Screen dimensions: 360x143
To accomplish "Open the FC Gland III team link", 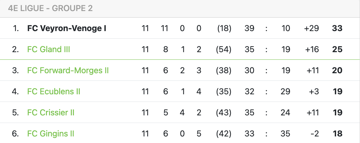I will click(48, 49).
